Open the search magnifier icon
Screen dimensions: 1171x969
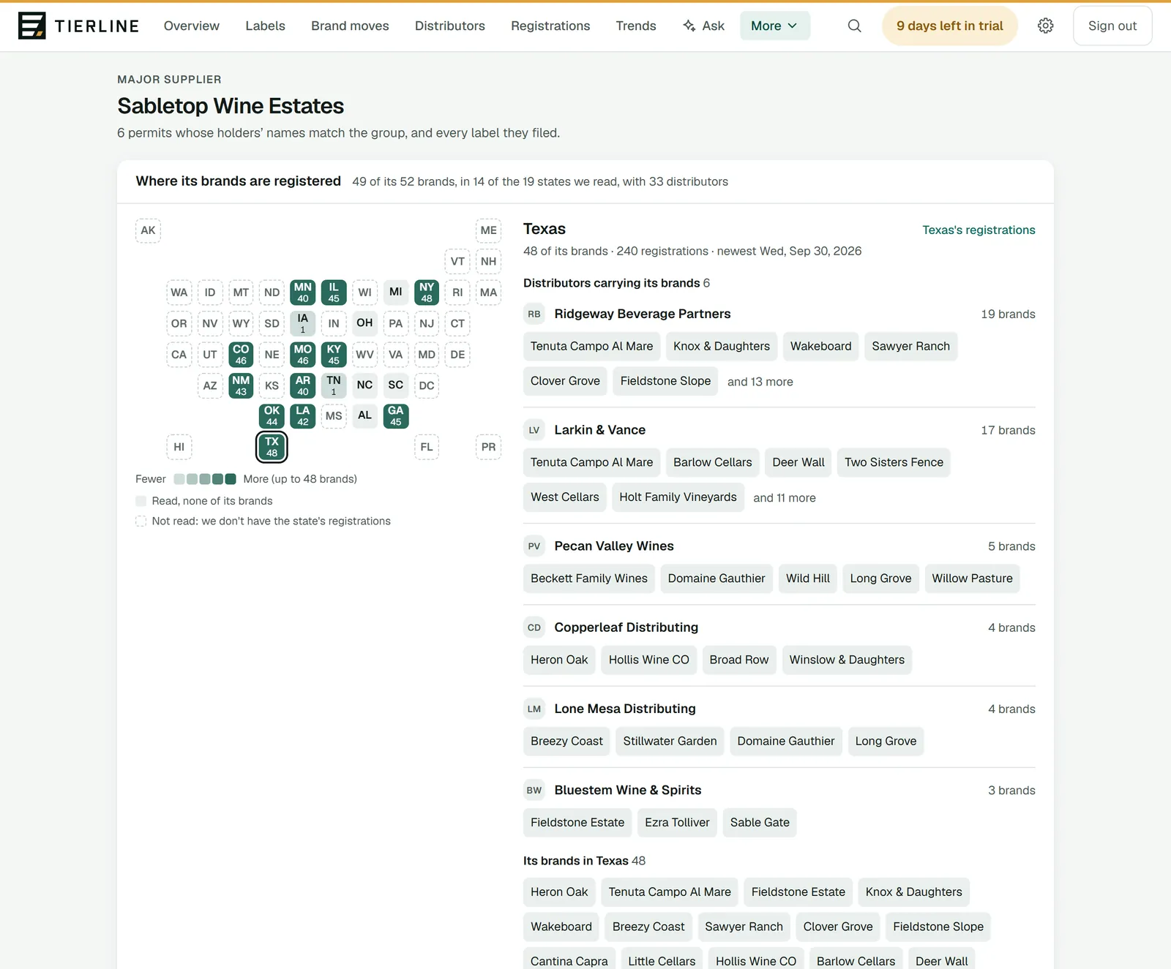coord(854,26)
